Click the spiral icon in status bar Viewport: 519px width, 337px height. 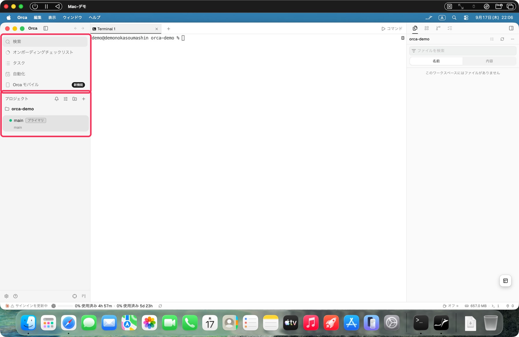54,306
